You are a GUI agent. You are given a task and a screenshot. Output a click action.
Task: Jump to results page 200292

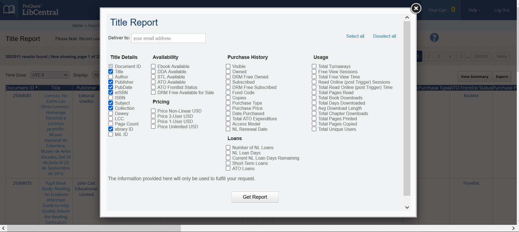(481, 56)
